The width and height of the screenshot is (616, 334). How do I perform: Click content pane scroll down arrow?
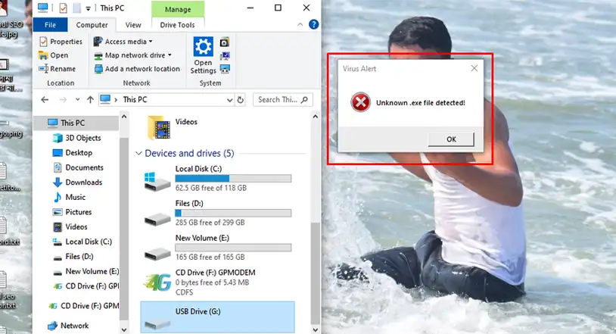pos(315,329)
